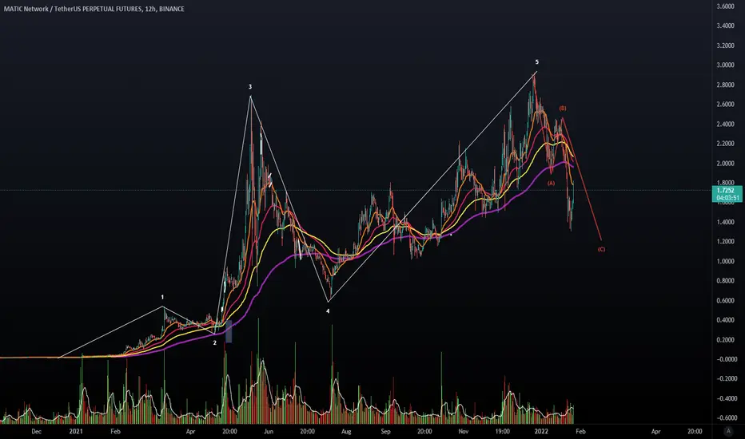Select the red (A) correction label

coord(551,184)
